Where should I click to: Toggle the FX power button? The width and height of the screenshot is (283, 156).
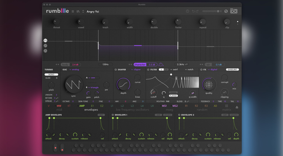click(x=201, y=70)
